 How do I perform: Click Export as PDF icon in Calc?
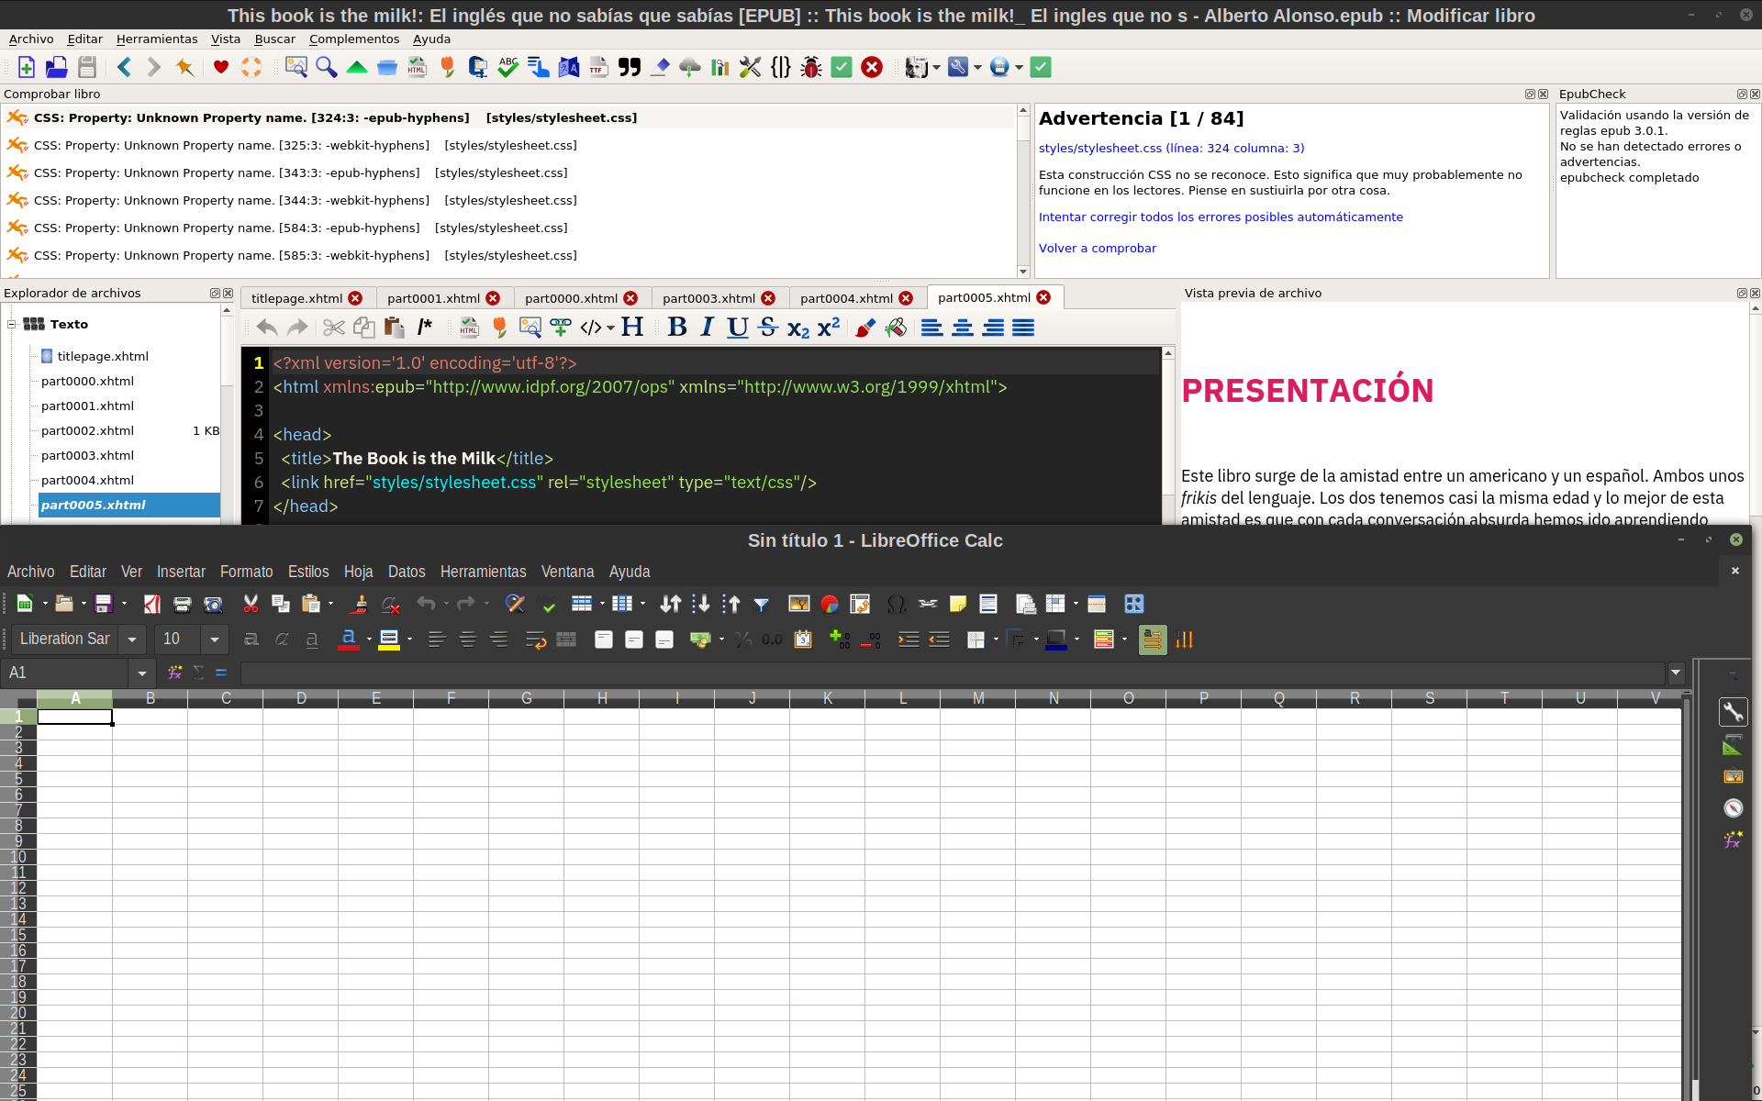tap(152, 604)
